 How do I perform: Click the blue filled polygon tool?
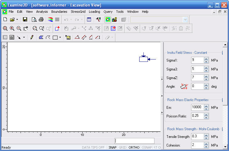[41, 37]
